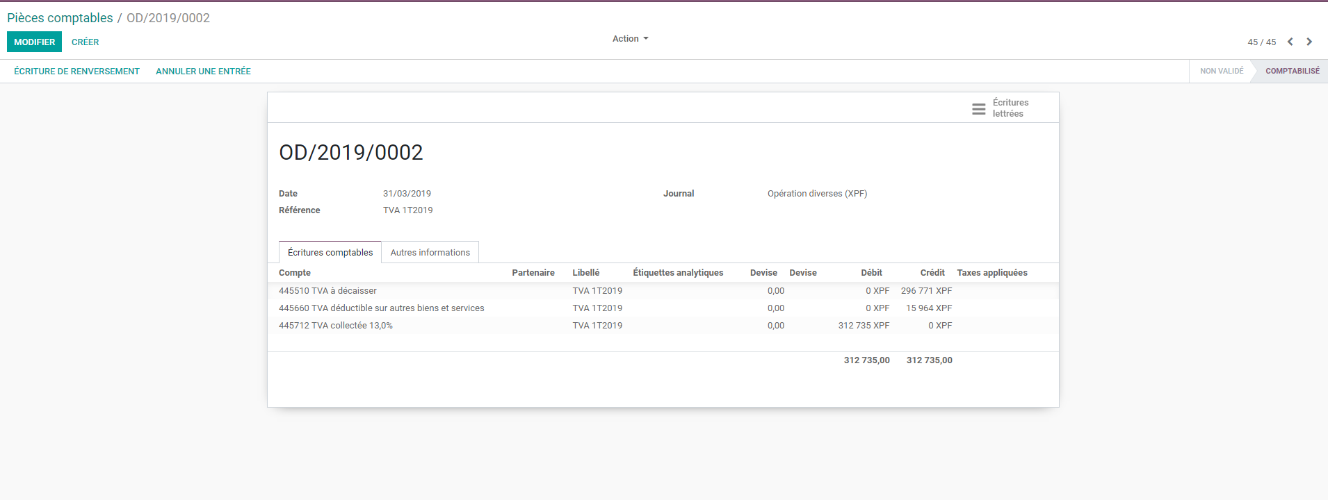Viewport: 1328px width, 500px height.
Task: Go to next record with right chevron
Action: coord(1309,42)
